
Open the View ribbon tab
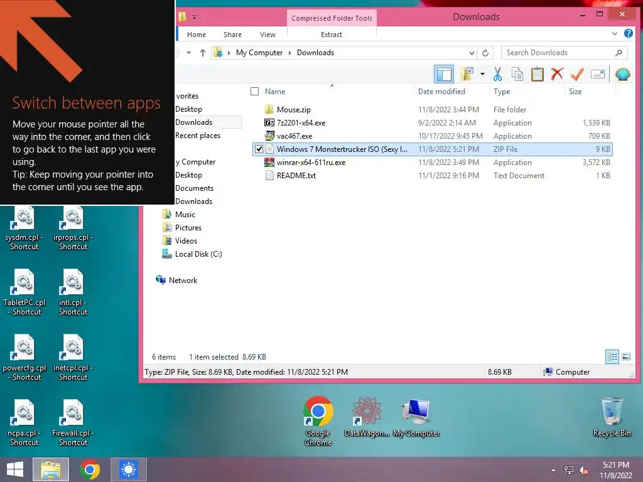click(267, 35)
